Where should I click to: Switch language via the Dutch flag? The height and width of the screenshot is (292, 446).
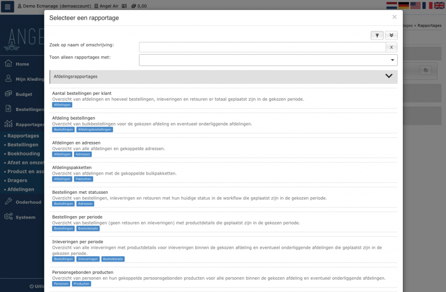coord(392,6)
